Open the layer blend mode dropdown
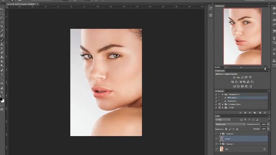Screen dimensions: 276x155 click(x=230, y=124)
